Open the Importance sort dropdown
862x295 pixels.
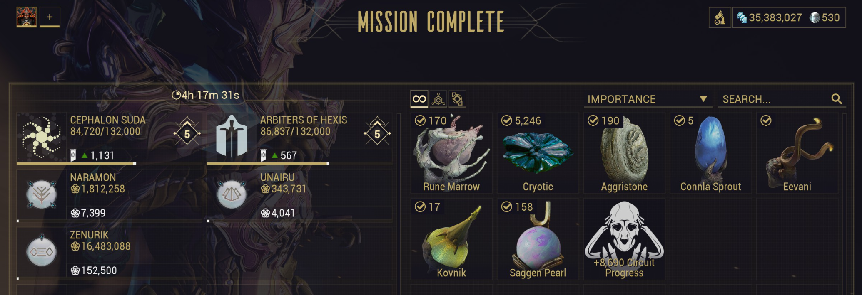pyautogui.click(x=648, y=99)
